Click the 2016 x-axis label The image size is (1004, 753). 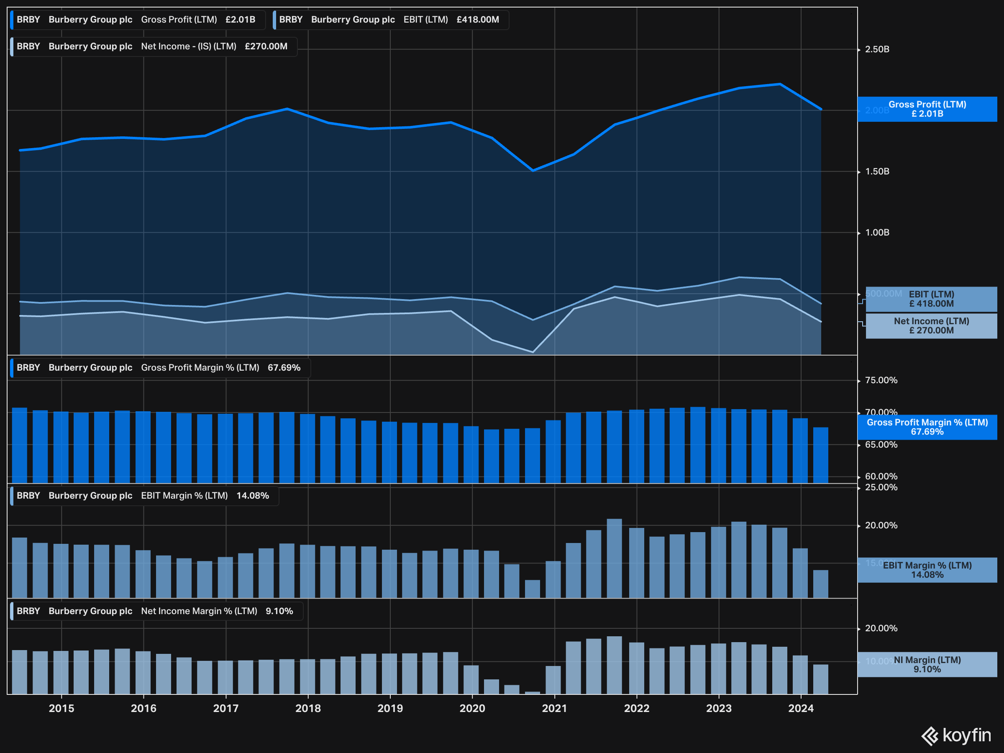143,708
